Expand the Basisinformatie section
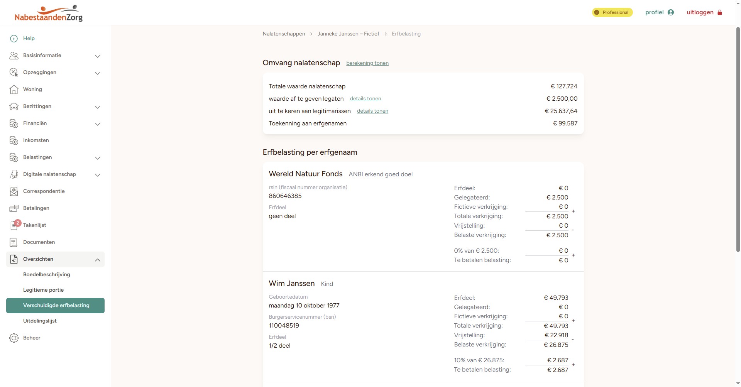The image size is (741, 387). pyautogui.click(x=98, y=56)
